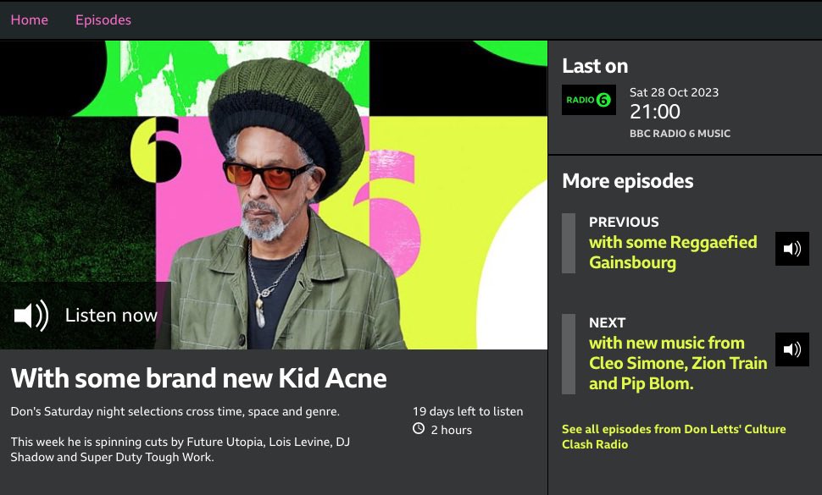
Task: Open 'with new music from Cleo Simone' episode link
Action: point(678,363)
